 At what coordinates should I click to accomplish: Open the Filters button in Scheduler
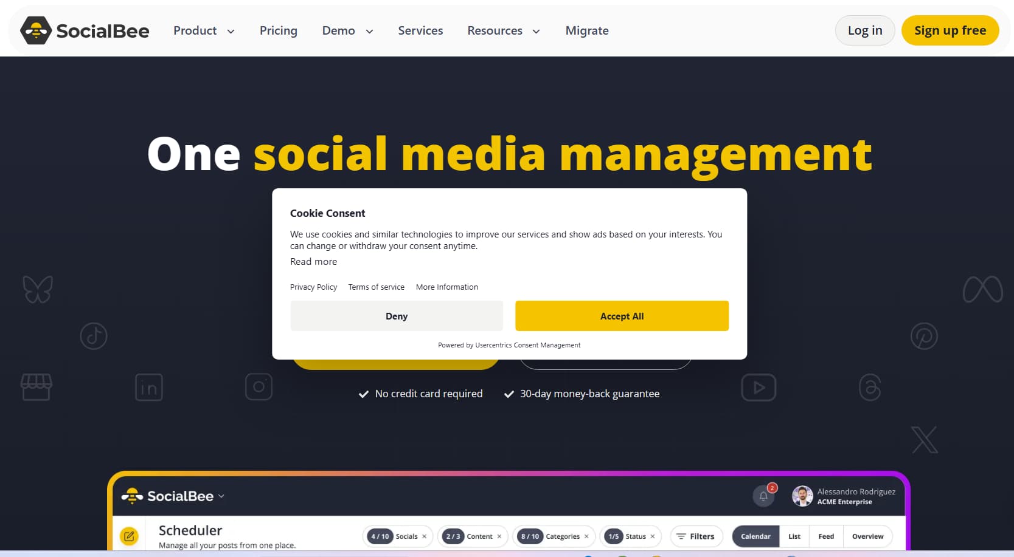click(x=696, y=536)
